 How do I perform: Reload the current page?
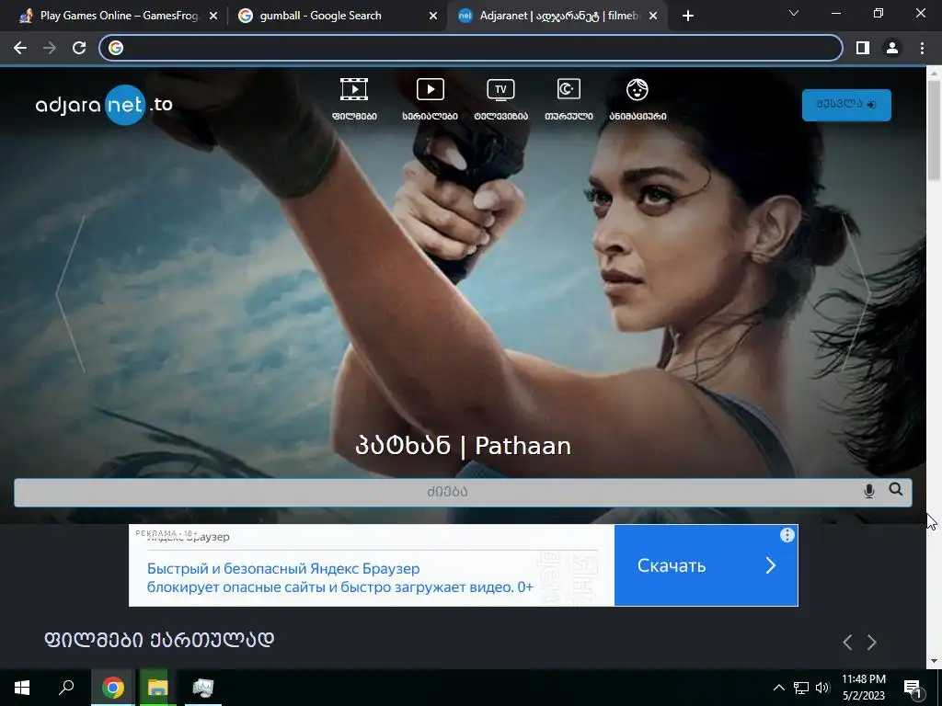(x=79, y=48)
